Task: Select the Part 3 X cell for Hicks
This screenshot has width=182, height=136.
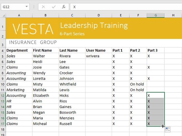Action: [156, 95]
